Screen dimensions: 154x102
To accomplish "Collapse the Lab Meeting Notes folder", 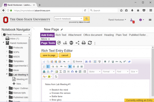I will tap(7, 74).
